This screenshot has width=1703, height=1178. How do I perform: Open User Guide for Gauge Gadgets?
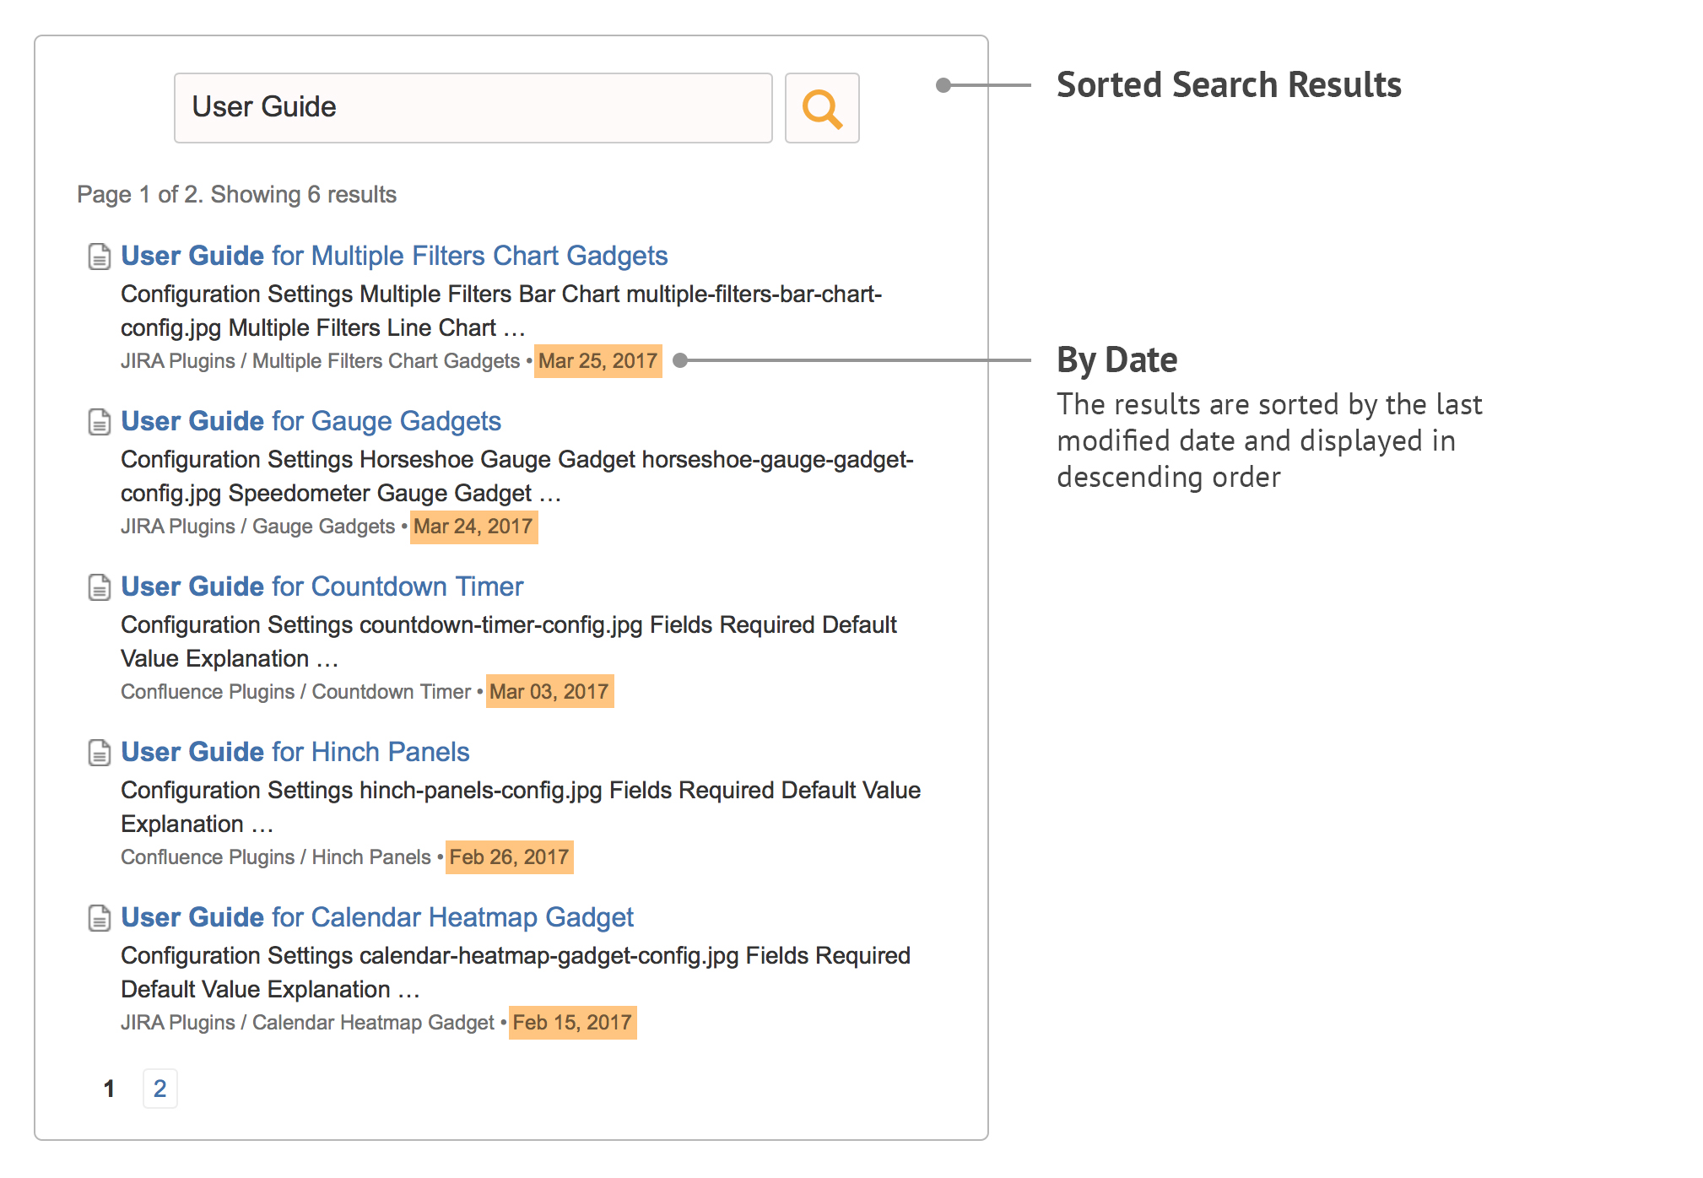click(x=311, y=421)
